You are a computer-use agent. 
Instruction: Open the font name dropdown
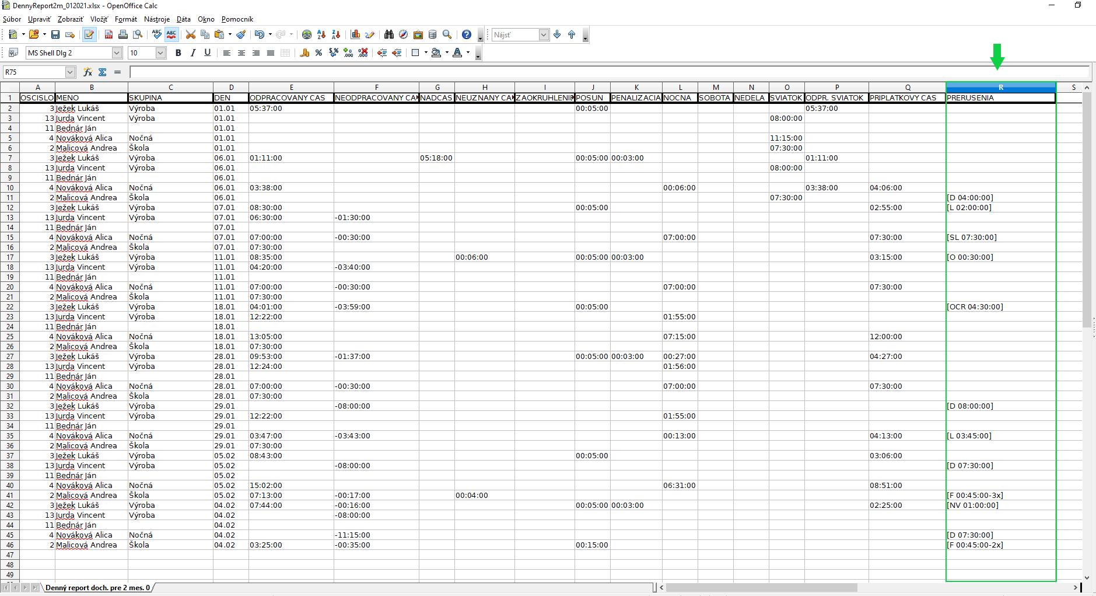pyautogui.click(x=117, y=53)
